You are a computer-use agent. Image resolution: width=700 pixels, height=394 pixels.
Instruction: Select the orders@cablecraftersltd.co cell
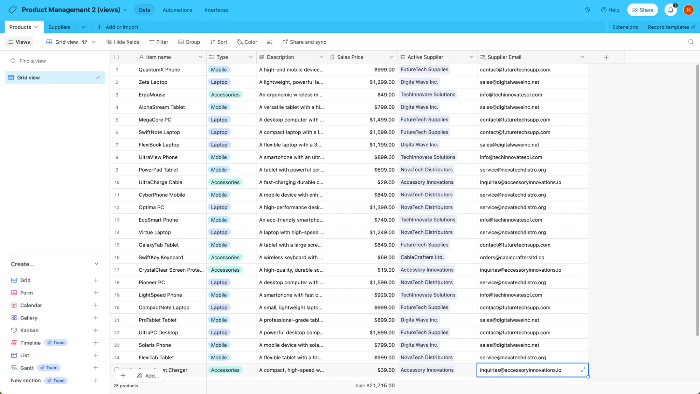pos(532,257)
